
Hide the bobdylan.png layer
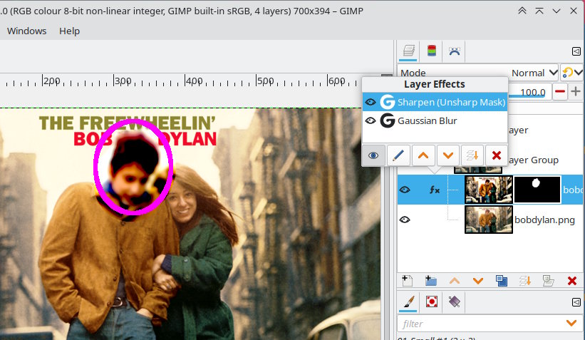(x=405, y=220)
